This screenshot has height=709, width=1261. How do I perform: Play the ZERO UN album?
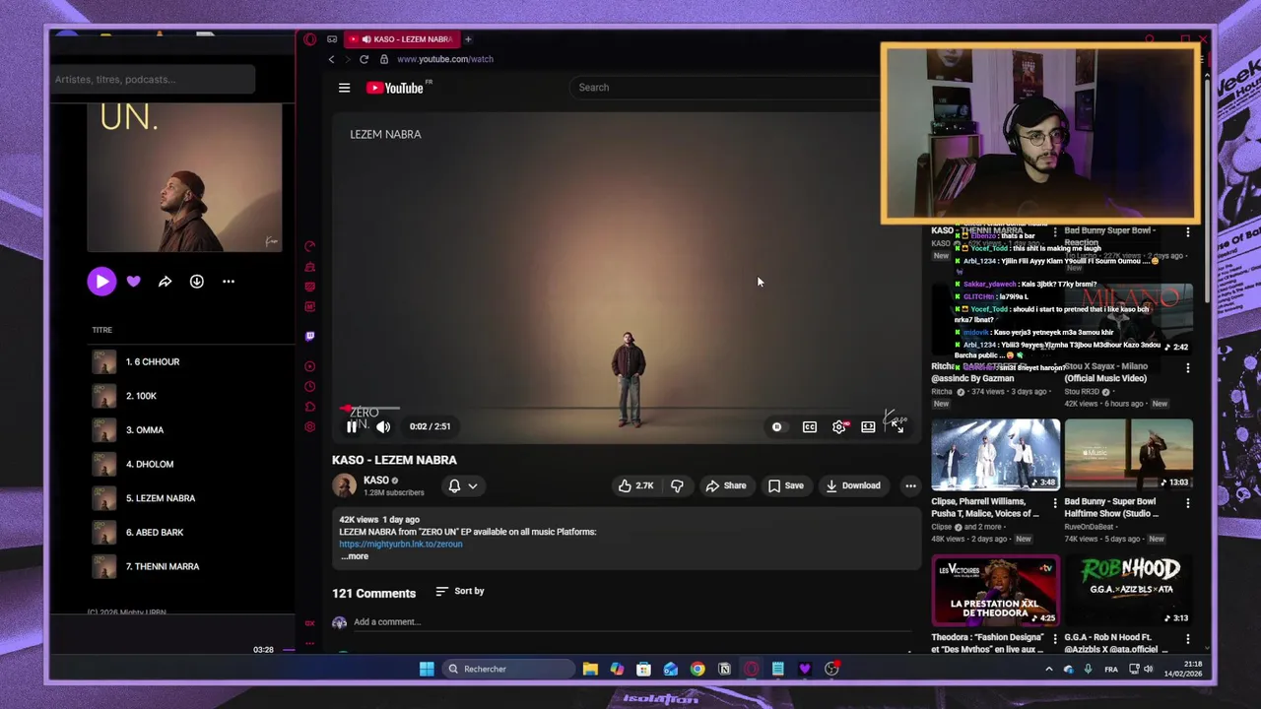pos(101,282)
